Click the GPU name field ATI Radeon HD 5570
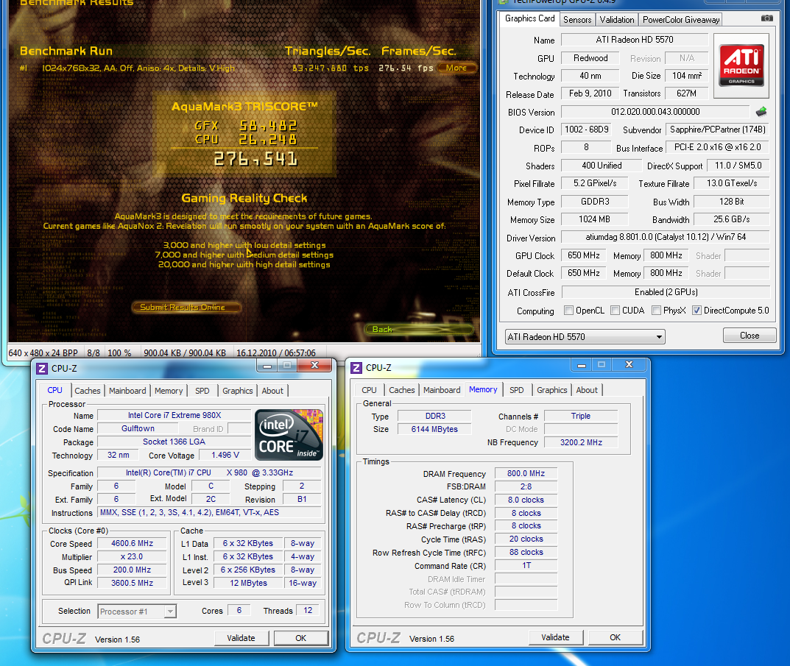The height and width of the screenshot is (666, 790). pos(635,39)
